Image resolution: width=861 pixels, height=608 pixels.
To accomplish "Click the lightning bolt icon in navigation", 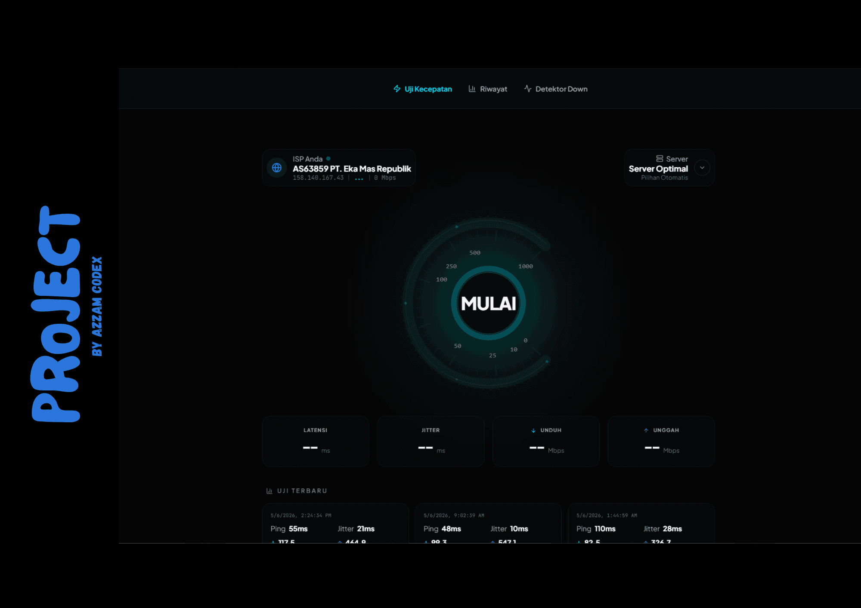I will (x=397, y=89).
